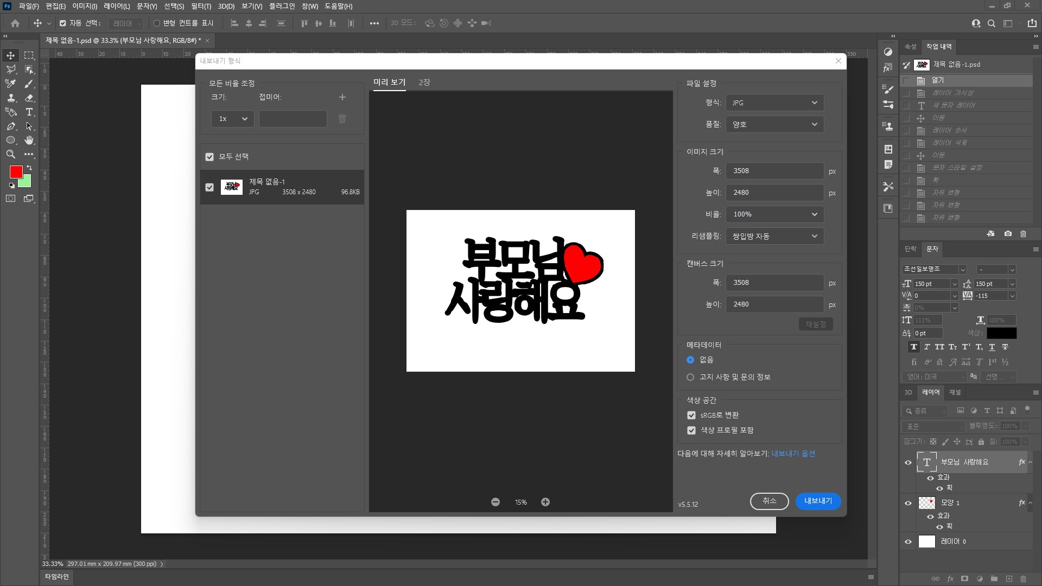Select the Eraser tool
Viewport: 1042px width, 586px height.
(x=29, y=98)
